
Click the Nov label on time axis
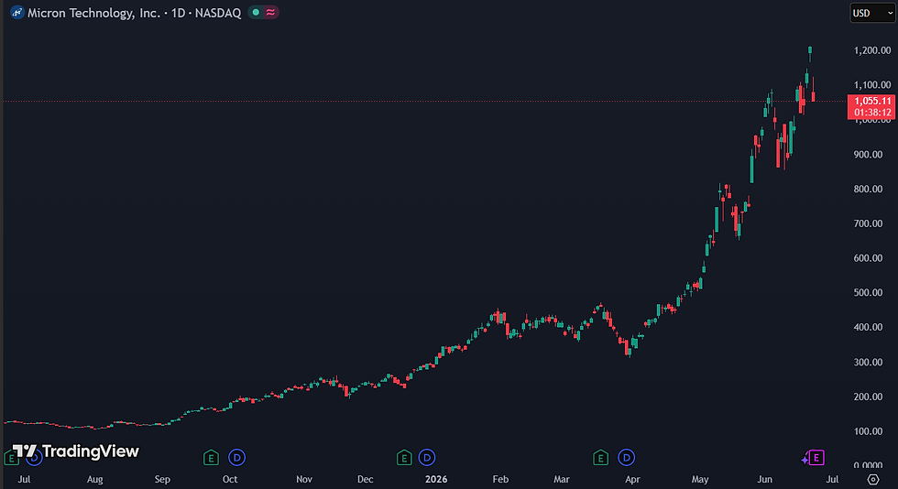pos(304,479)
